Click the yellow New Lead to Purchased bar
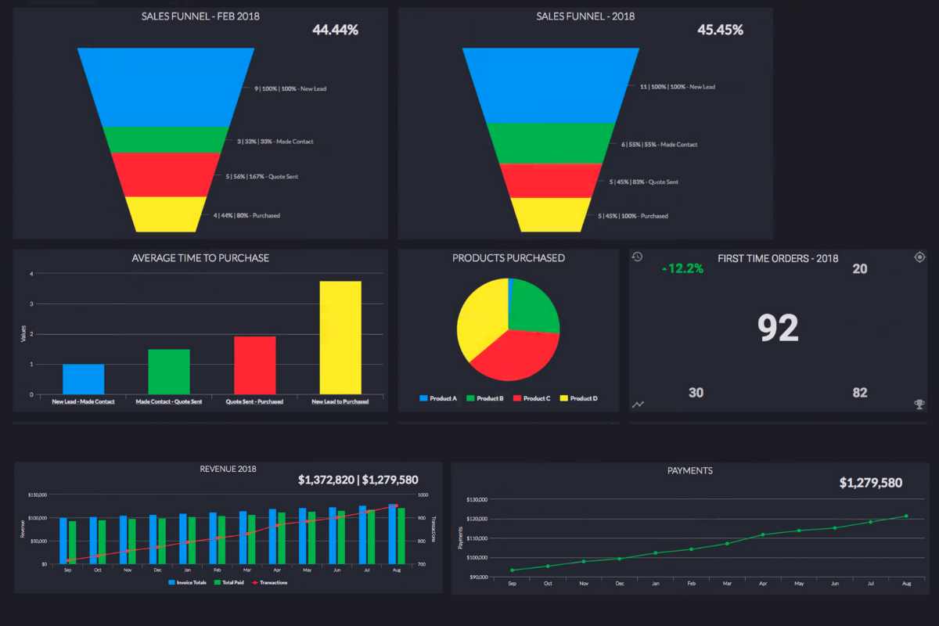This screenshot has width=939, height=626. [x=340, y=337]
